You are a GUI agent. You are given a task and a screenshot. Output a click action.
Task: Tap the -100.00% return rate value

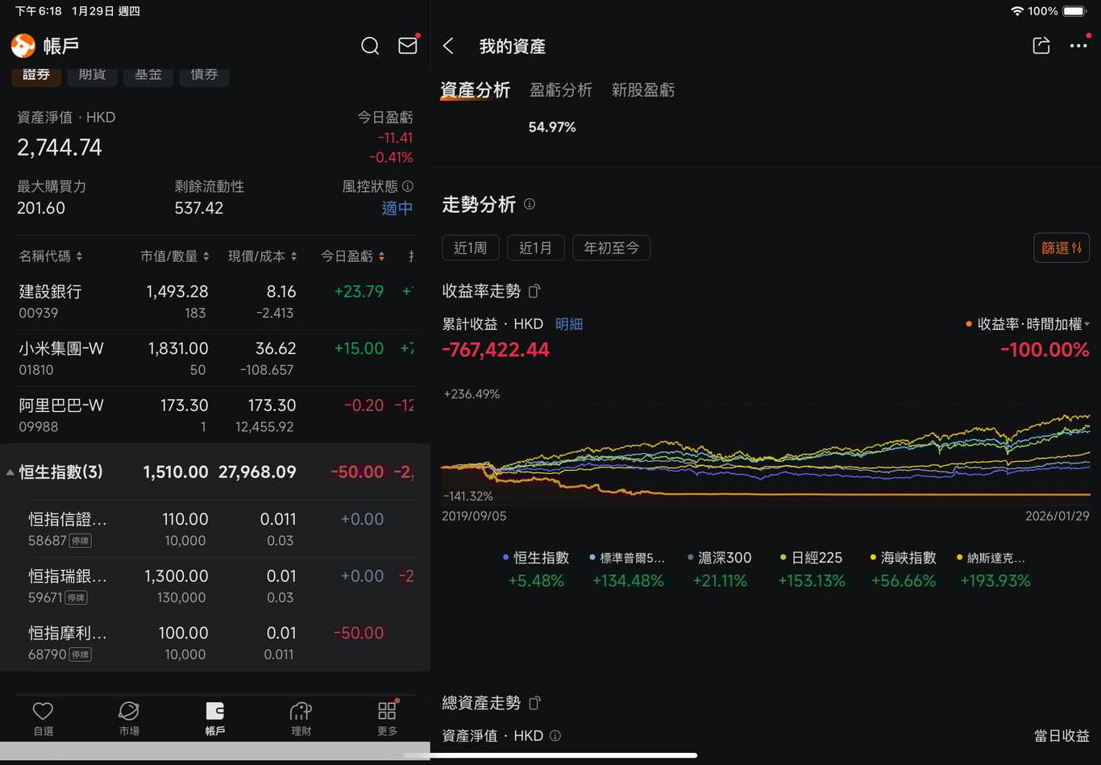pyautogui.click(x=1045, y=350)
